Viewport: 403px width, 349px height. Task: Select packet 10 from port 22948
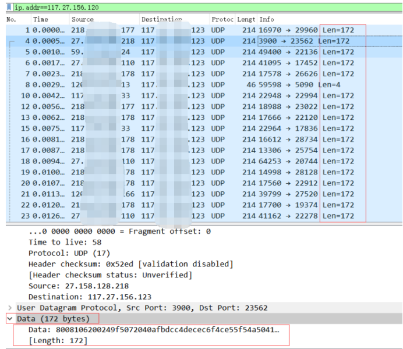[x=204, y=96]
